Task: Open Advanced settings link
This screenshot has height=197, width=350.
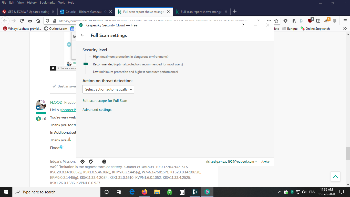Action: (97, 110)
